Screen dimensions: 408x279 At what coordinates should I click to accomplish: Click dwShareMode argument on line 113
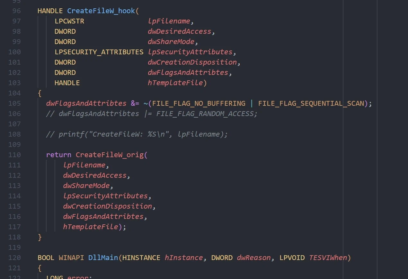(86, 186)
